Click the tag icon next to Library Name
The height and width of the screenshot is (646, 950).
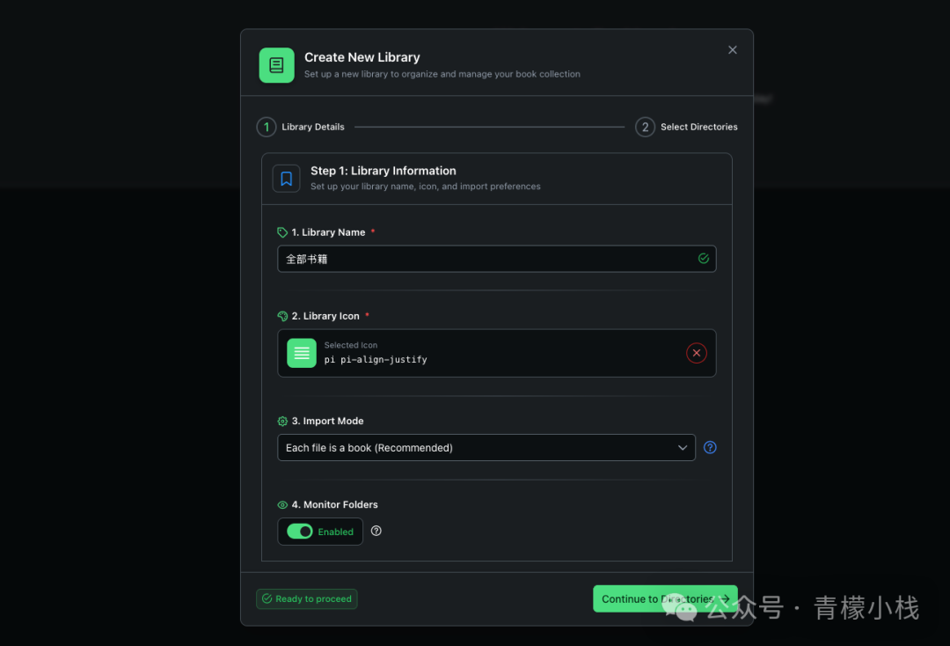coord(282,232)
